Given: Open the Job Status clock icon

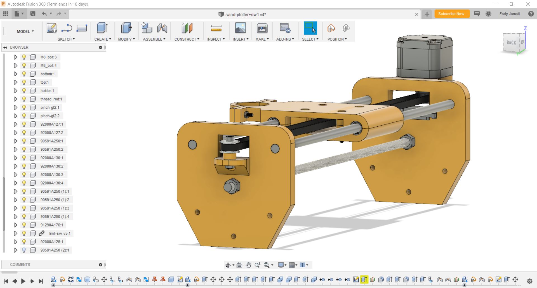Looking at the screenshot, I should pyautogui.click(x=488, y=14).
